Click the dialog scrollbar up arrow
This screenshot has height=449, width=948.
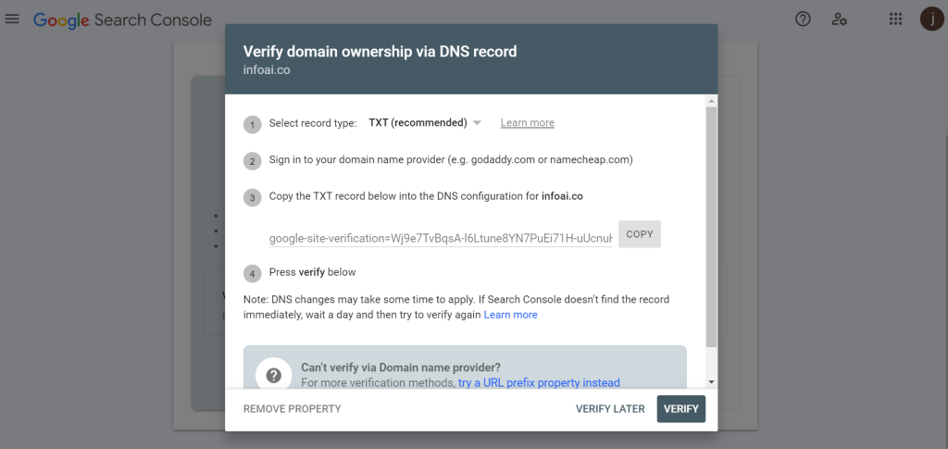(x=712, y=101)
